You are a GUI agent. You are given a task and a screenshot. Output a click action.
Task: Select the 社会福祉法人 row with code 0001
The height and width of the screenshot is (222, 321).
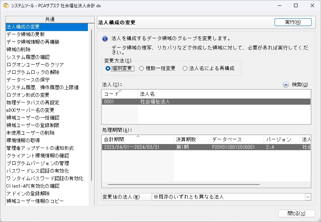click(206, 102)
